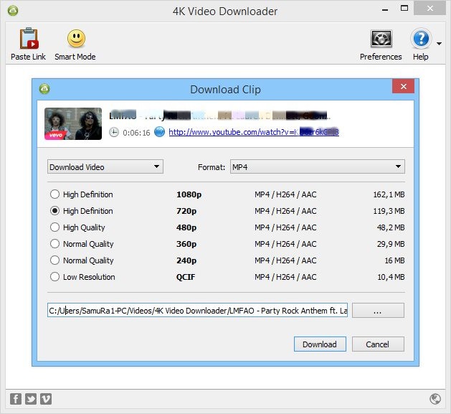Click the 4K Video Downloader title bar logo
451x414 pixels.
[x=13, y=11]
